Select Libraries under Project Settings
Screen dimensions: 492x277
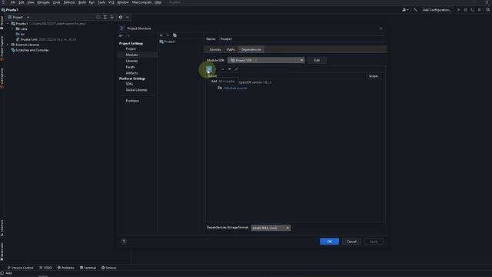131,61
